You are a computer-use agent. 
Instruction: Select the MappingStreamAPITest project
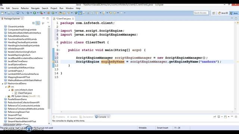pyautogui.click(x=19, y=77)
